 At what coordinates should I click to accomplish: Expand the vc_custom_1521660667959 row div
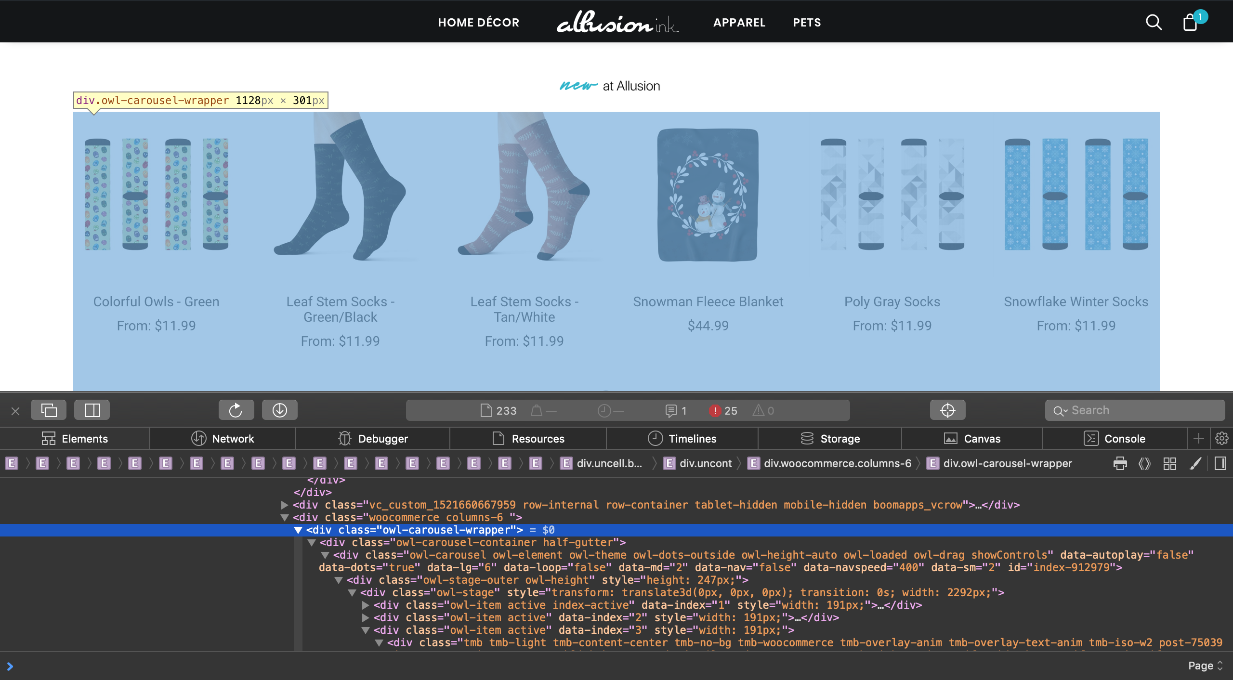pos(285,505)
